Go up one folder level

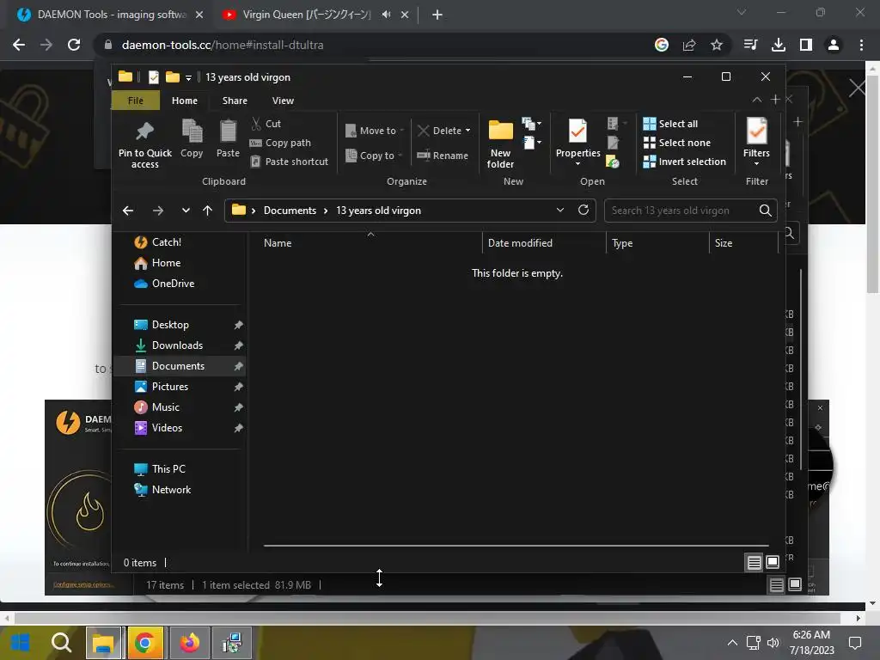pyautogui.click(x=208, y=211)
